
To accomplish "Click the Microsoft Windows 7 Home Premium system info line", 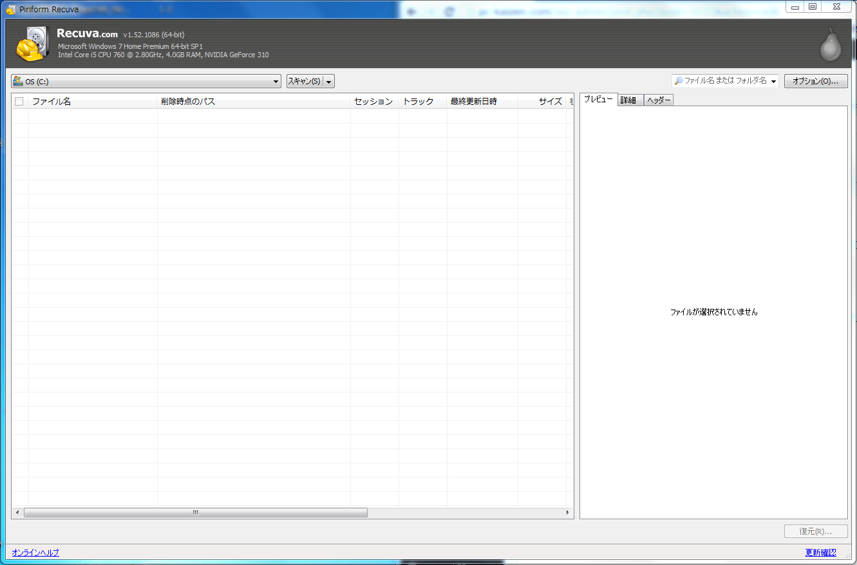I will pyautogui.click(x=131, y=46).
